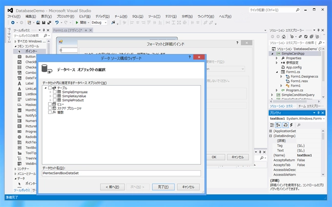Click the Toolbox search field
The width and height of the screenshot is (332, 207).
pyautogui.click(x=28, y=36)
